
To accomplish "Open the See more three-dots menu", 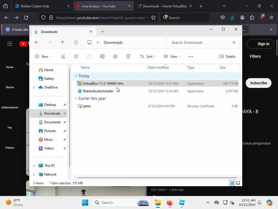I will point(190,57).
